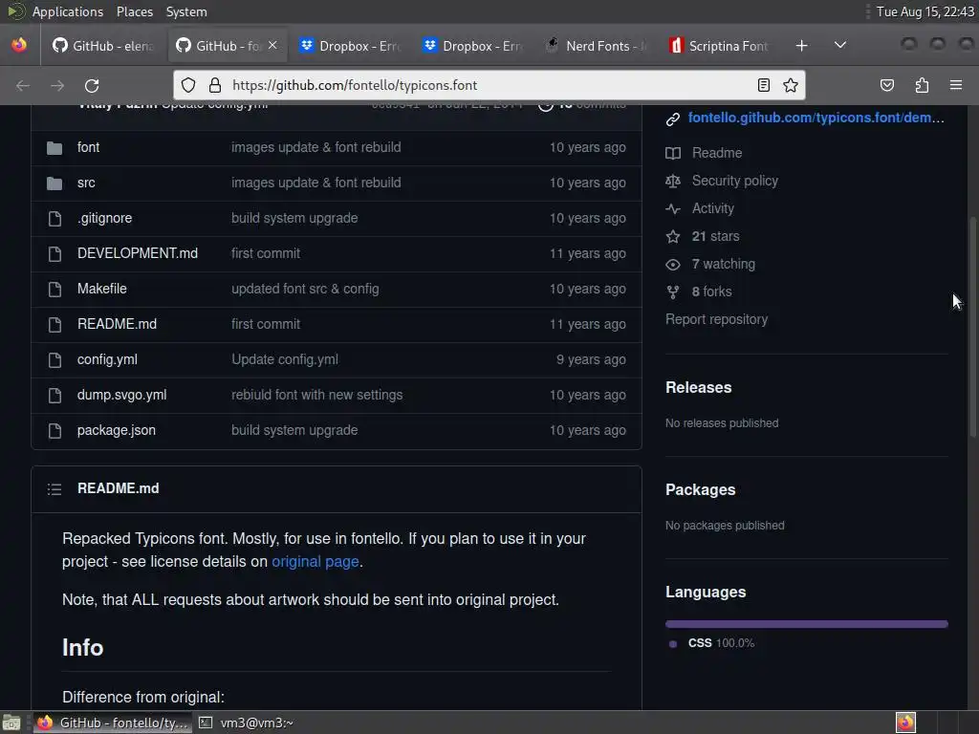
Task: Open the Pocket save icon
Action: [x=887, y=85]
